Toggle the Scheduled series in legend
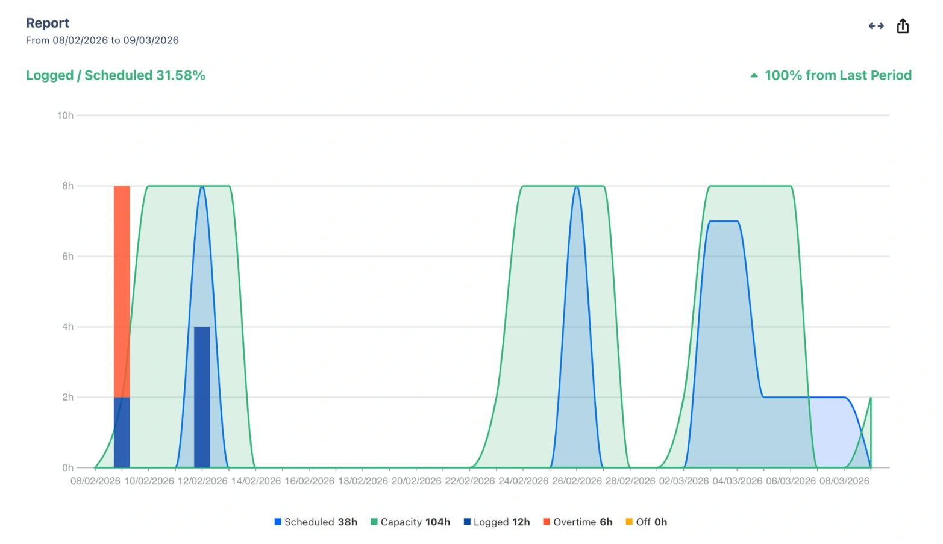The height and width of the screenshot is (544, 943). [x=316, y=522]
